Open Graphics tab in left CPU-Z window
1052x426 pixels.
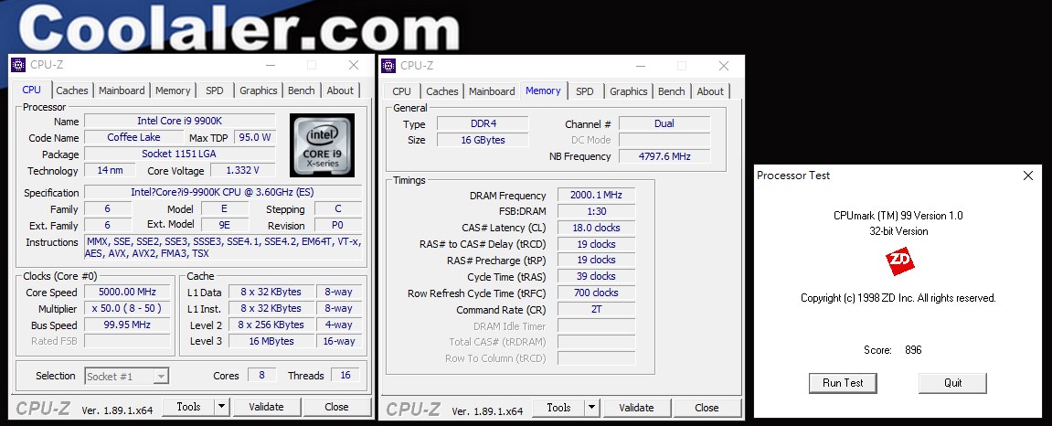click(259, 91)
